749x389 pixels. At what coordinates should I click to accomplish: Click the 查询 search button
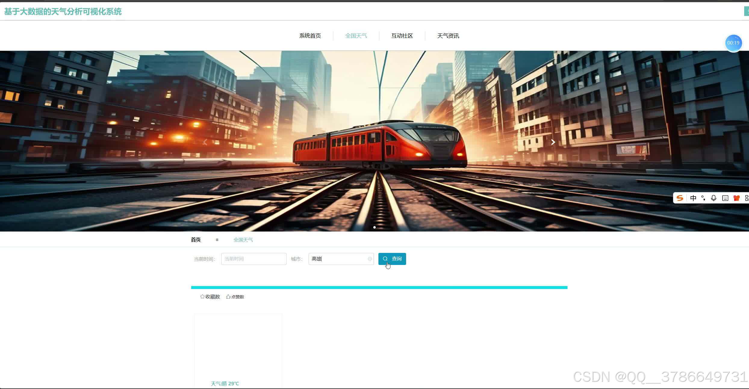(x=392, y=259)
